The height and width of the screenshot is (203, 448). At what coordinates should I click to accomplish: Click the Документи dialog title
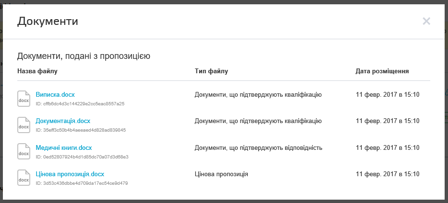(48, 21)
